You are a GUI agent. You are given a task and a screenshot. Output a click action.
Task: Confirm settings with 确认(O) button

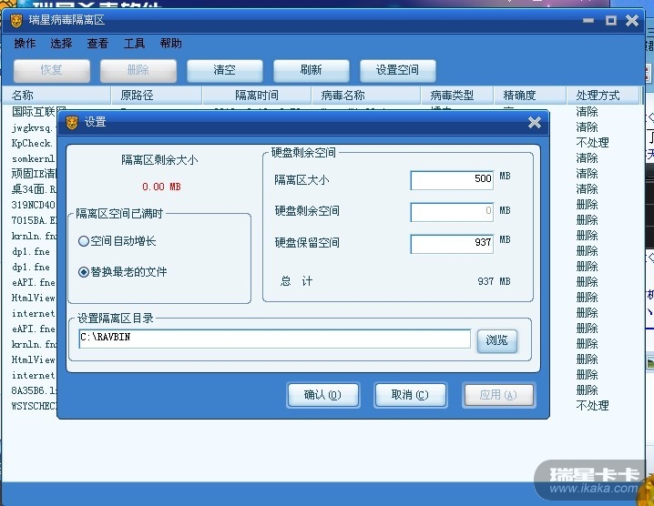[322, 395]
